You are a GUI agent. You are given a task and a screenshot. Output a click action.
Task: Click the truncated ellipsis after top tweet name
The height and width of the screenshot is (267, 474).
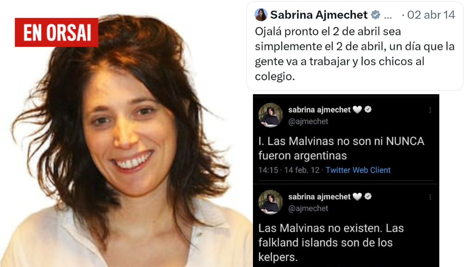point(388,16)
